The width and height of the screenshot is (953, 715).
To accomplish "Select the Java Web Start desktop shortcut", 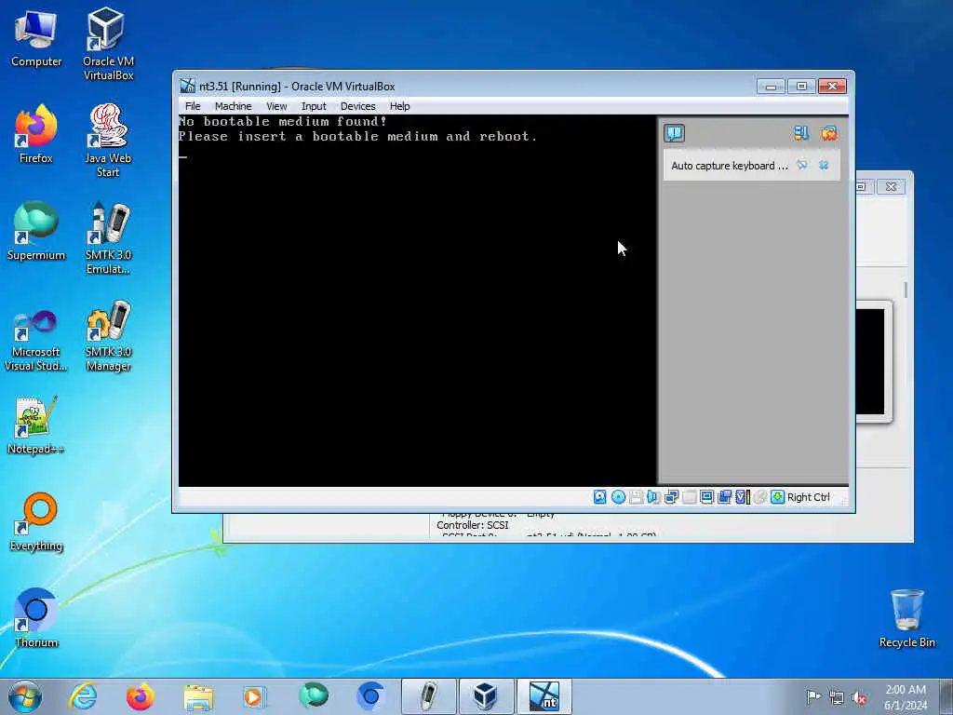I will point(108,141).
